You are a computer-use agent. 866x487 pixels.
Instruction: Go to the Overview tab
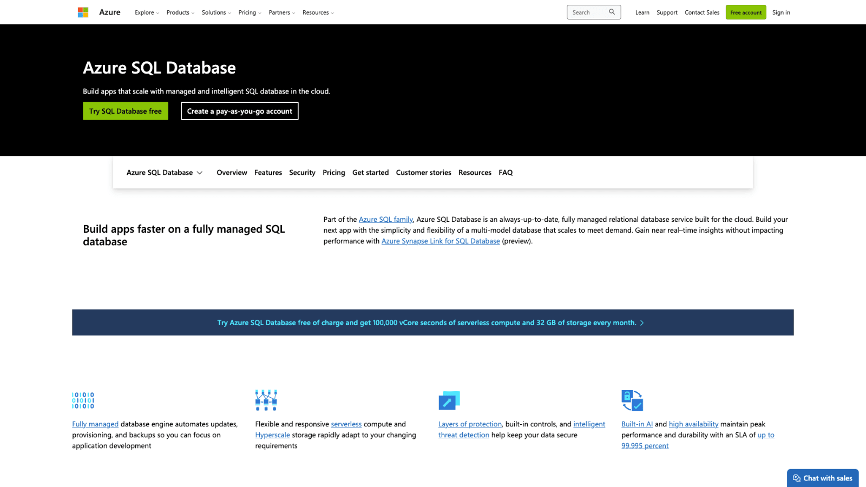(232, 173)
